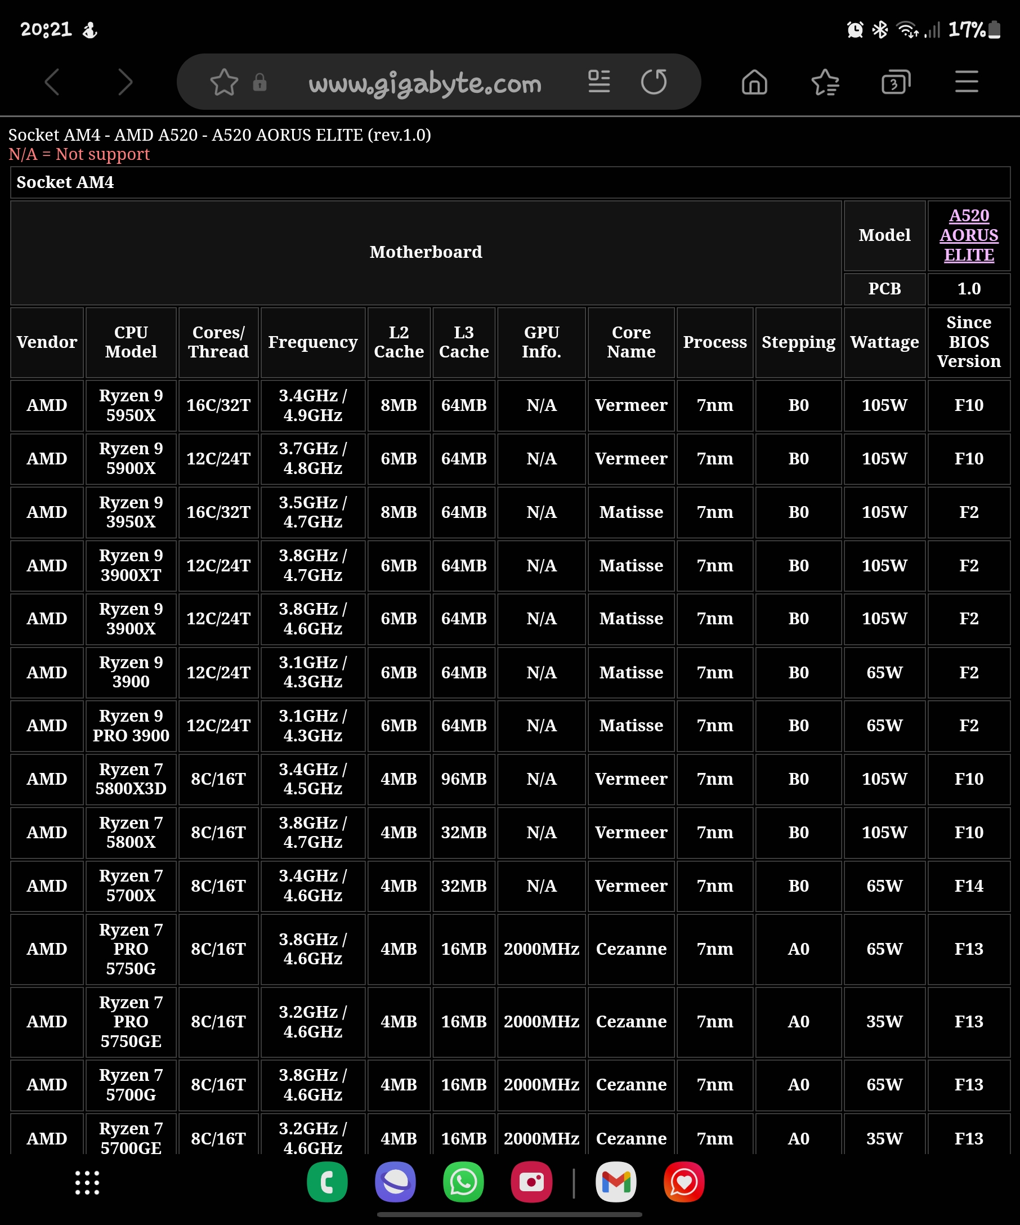Launch WhatsApp from the taskbar
Viewport: 1020px width, 1225px height.
pyautogui.click(x=464, y=1182)
